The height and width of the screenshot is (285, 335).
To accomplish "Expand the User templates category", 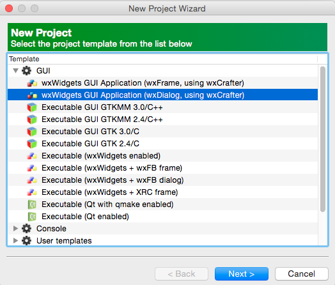I will 15,241.
